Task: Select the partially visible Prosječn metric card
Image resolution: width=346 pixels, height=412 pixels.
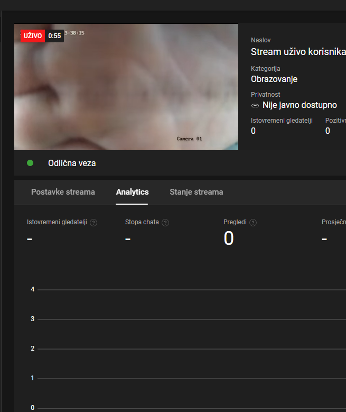Action: [333, 231]
